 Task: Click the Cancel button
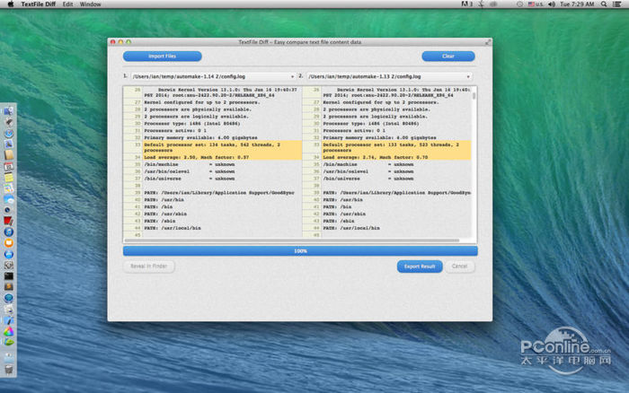click(x=459, y=266)
